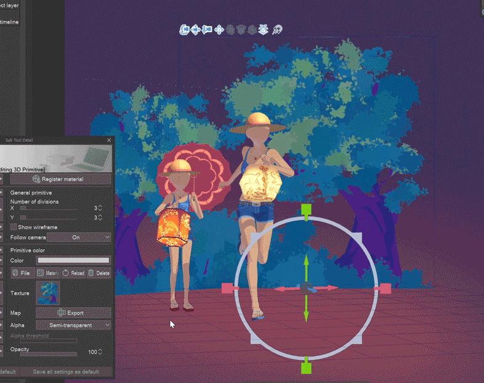Click the X divisions value stepper
This screenshot has height=383, width=484.
pyautogui.click(x=100, y=208)
